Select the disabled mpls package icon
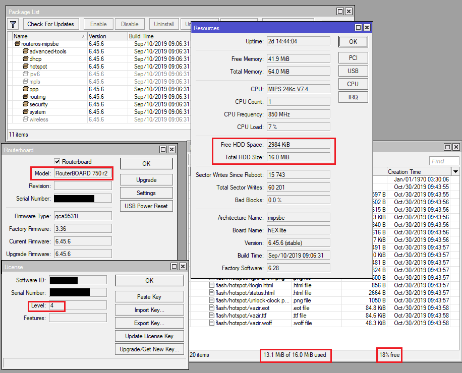Screen dimensions: 462x373 [x=26, y=82]
